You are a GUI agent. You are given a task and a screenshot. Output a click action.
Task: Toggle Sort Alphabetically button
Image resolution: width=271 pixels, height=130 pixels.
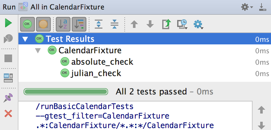pyautogui.click(x=63, y=24)
